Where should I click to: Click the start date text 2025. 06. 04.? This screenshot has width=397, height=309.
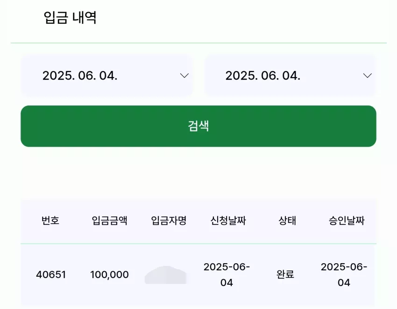point(80,76)
